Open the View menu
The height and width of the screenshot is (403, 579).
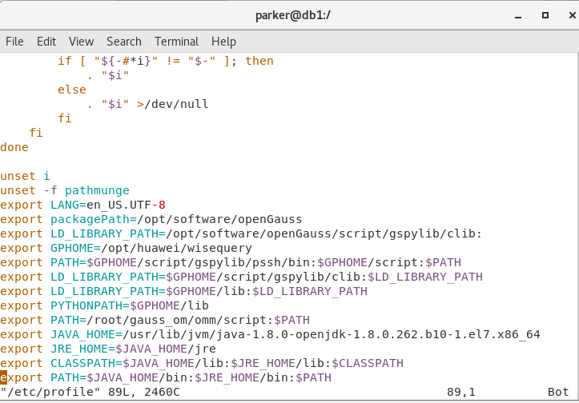(x=81, y=42)
